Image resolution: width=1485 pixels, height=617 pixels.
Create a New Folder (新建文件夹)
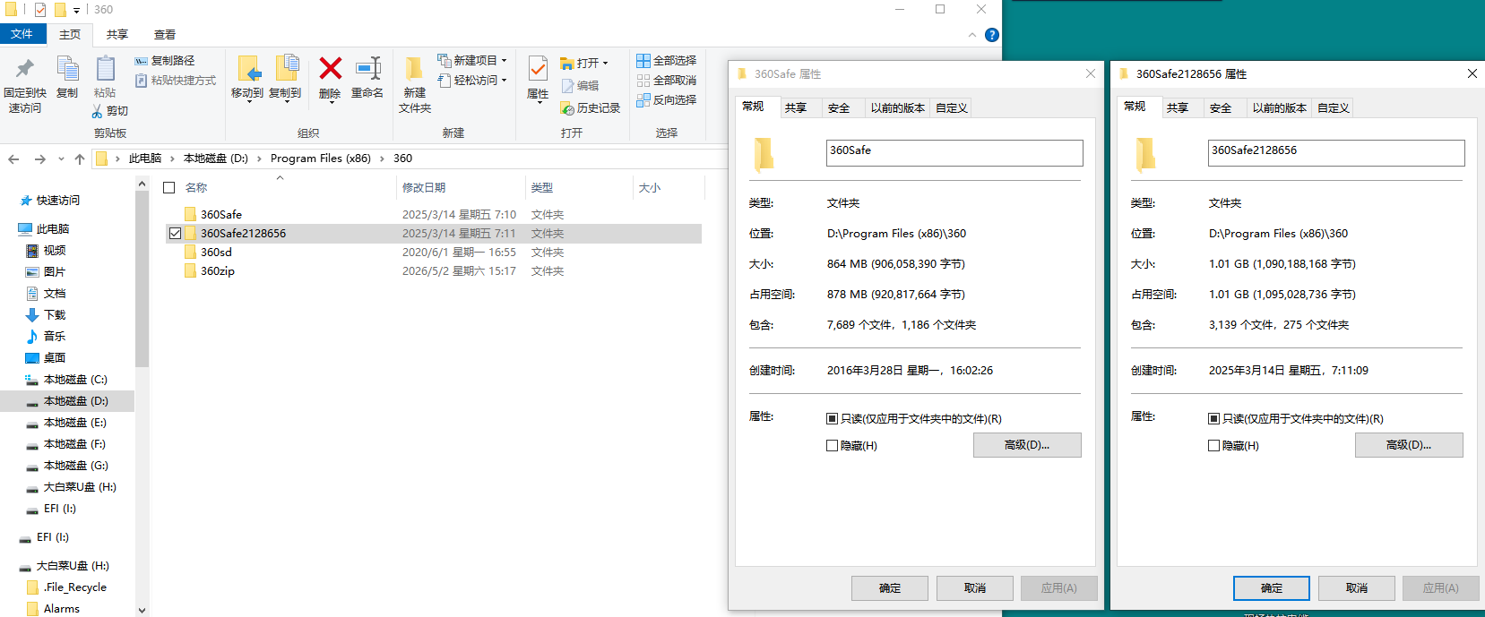pyautogui.click(x=415, y=85)
